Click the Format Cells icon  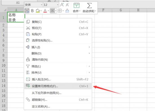click(28, 86)
